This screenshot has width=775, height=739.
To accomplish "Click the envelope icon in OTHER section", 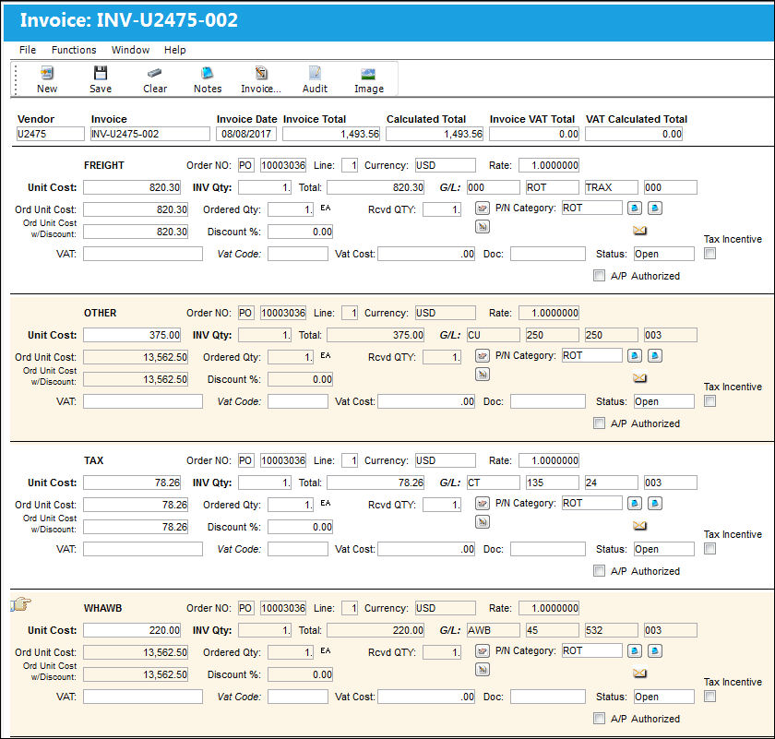I will coord(639,378).
